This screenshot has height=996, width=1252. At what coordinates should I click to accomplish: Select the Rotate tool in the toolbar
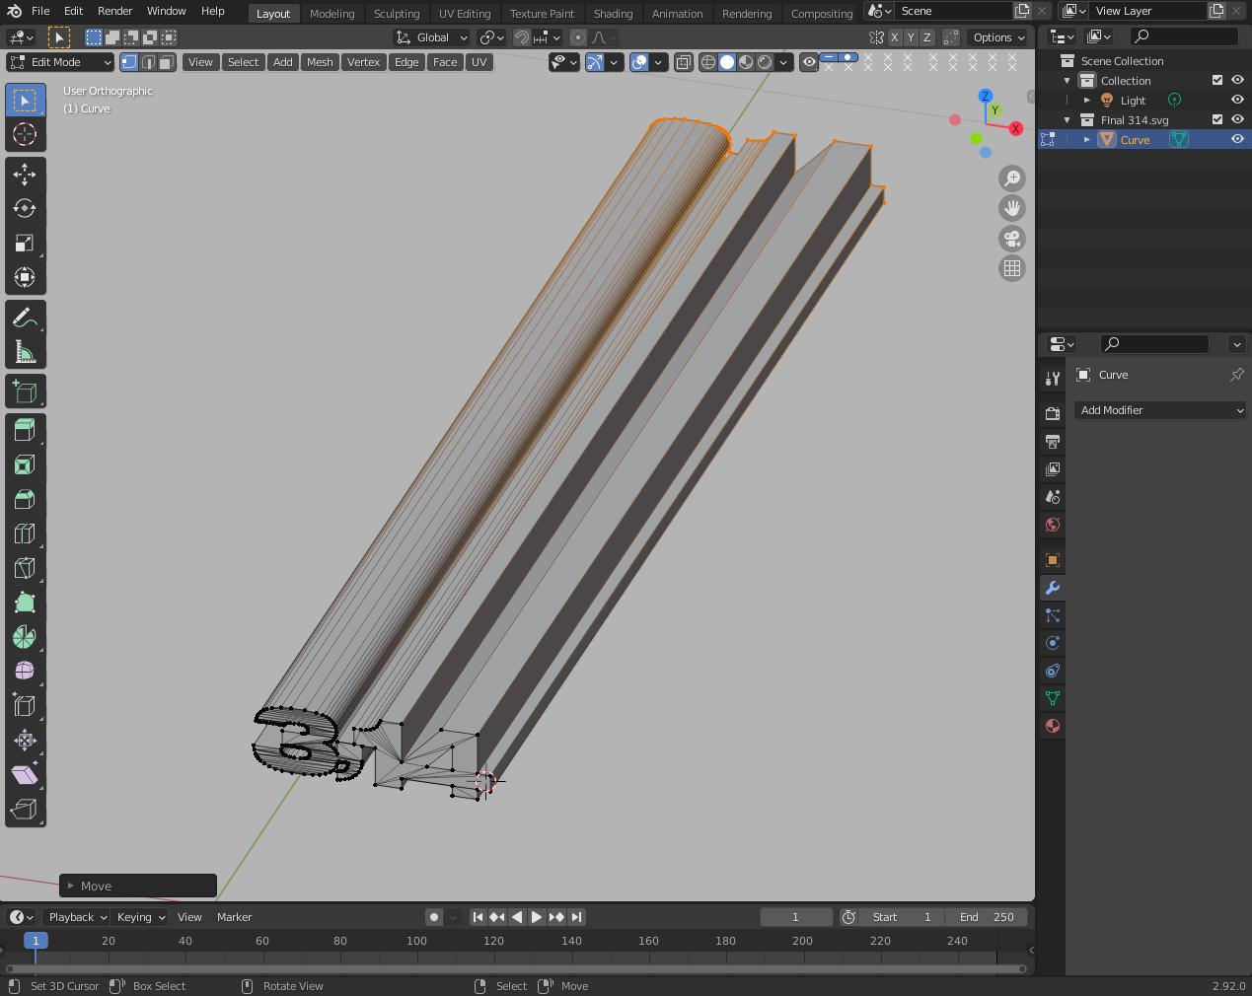(25, 208)
